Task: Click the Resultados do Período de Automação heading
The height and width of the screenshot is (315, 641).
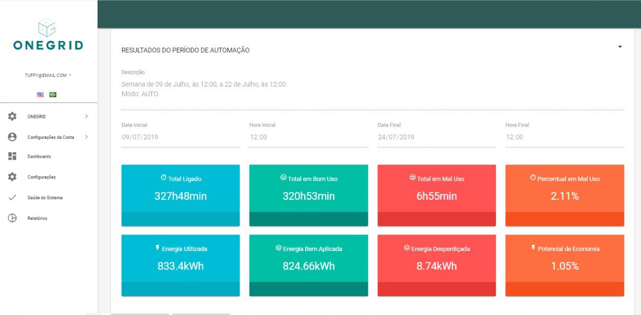Action: point(186,50)
